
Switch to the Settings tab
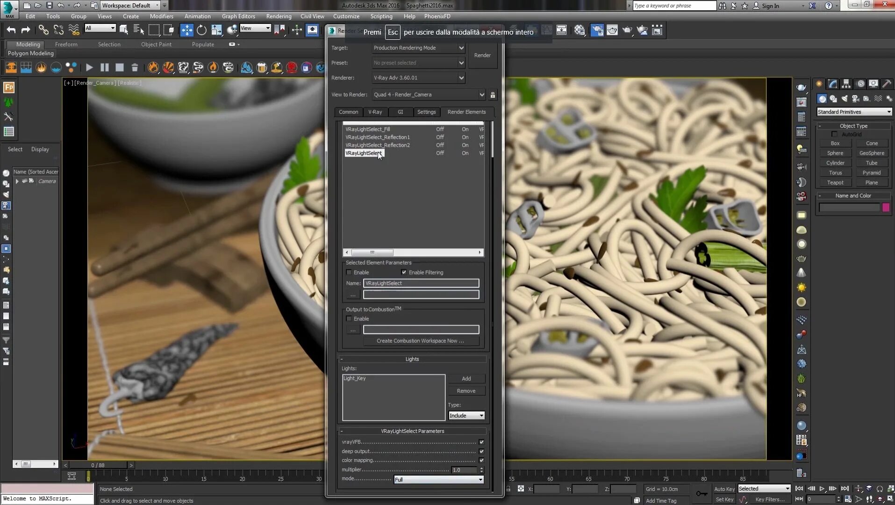426,112
